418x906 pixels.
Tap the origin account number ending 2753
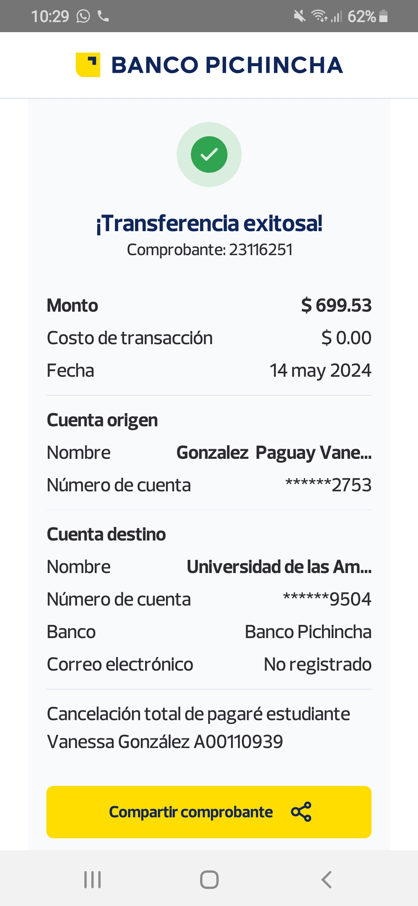pos(328,485)
